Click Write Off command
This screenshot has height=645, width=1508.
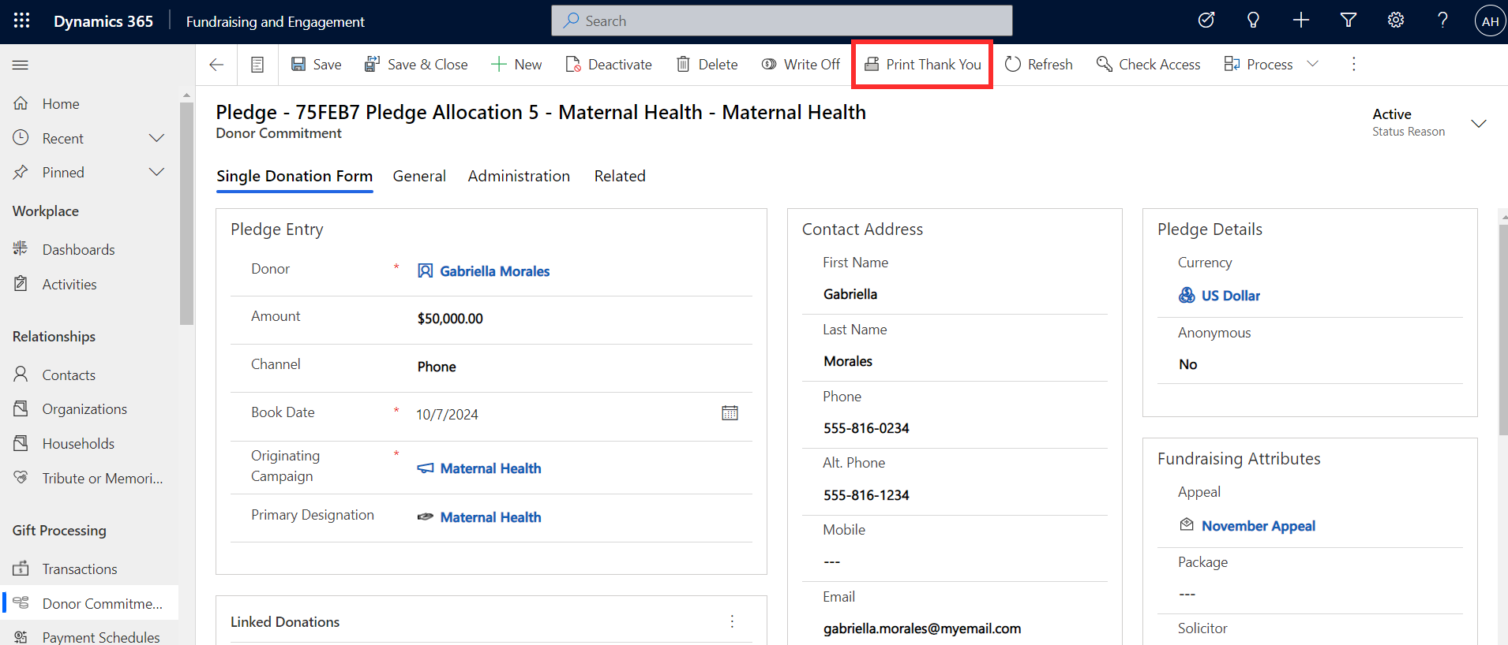801,65
